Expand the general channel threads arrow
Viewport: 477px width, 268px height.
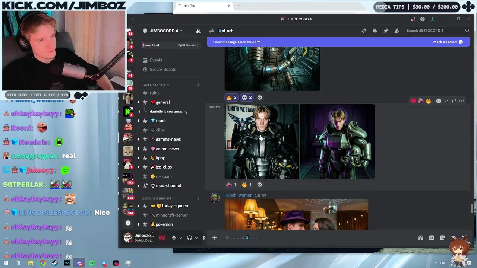pyautogui.click(x=139, y=102)
